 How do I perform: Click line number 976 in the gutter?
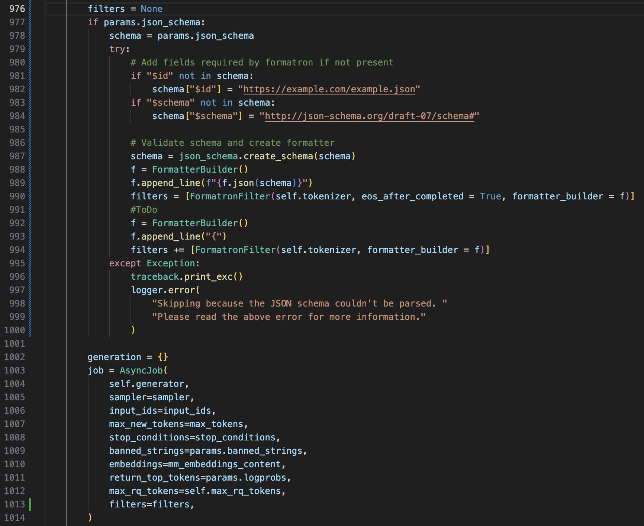(17, 9)
